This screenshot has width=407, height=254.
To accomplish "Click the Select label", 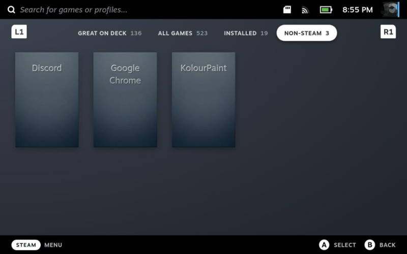I will 345,245.
